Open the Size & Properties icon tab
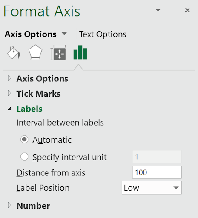This screenshot has height=218, width=198. coord(58,52)
